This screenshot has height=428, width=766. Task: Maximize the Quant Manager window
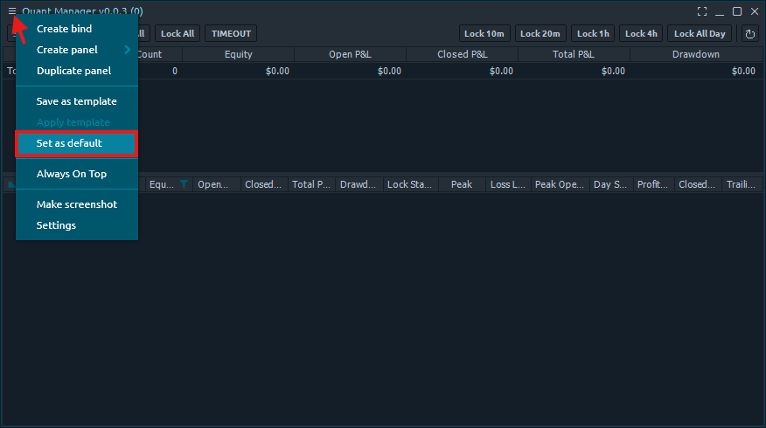click(737, 11)
